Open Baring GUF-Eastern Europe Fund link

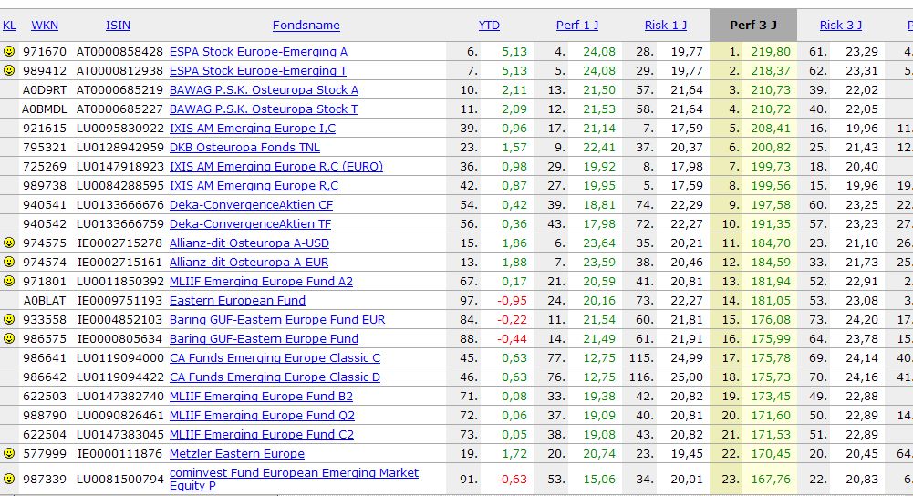click(x=264, y=339)
